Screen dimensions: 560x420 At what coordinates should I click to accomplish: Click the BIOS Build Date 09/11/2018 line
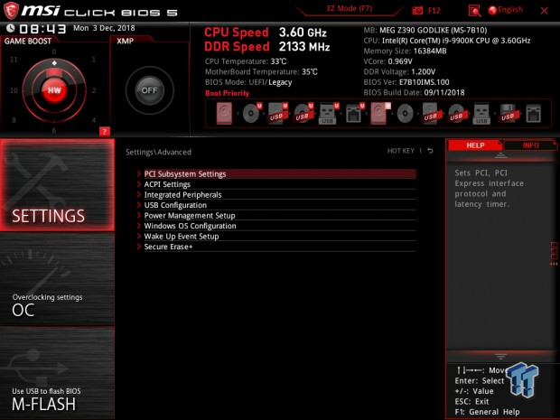(x=414, y=92)
